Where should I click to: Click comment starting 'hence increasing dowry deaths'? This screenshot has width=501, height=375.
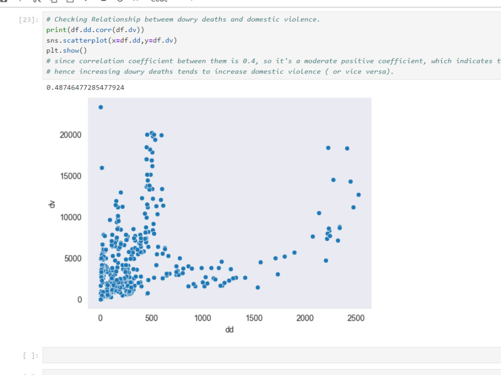click(220, 72)
